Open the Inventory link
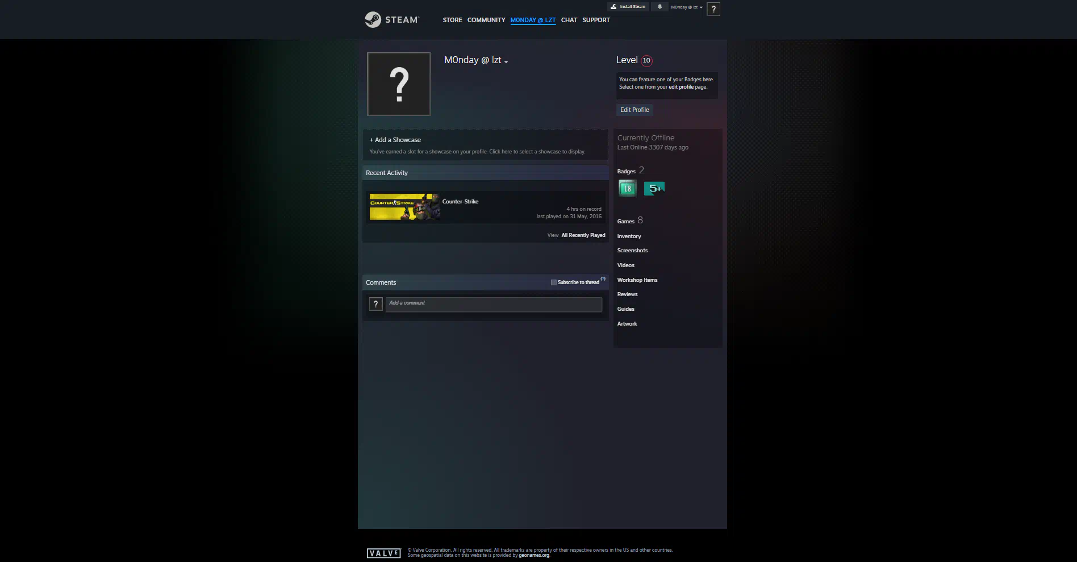This screenshot has height=562, width=1077. point(629,236)
